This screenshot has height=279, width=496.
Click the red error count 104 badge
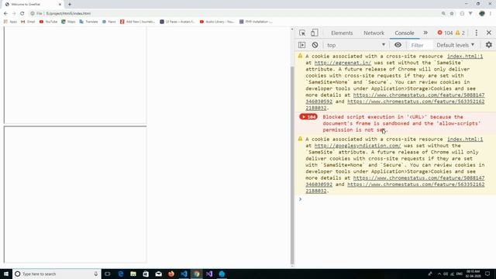pyautogui.click(x=445, y=33)
